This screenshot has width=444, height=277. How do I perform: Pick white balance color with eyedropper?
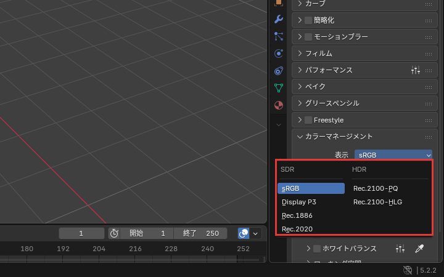419,249
